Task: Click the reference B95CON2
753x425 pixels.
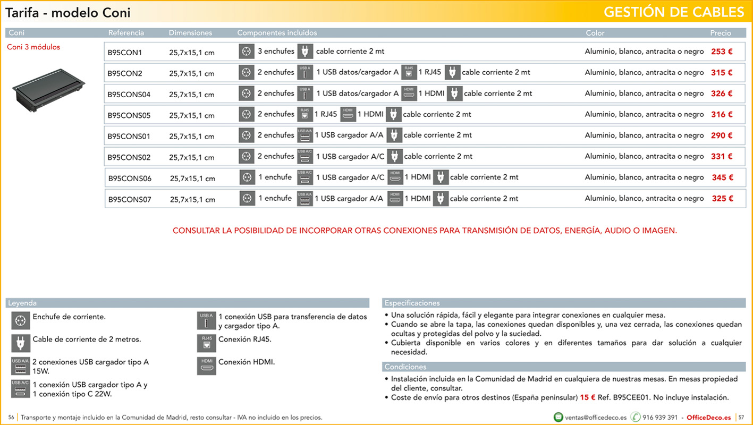Action: click(x=125, y=74)
